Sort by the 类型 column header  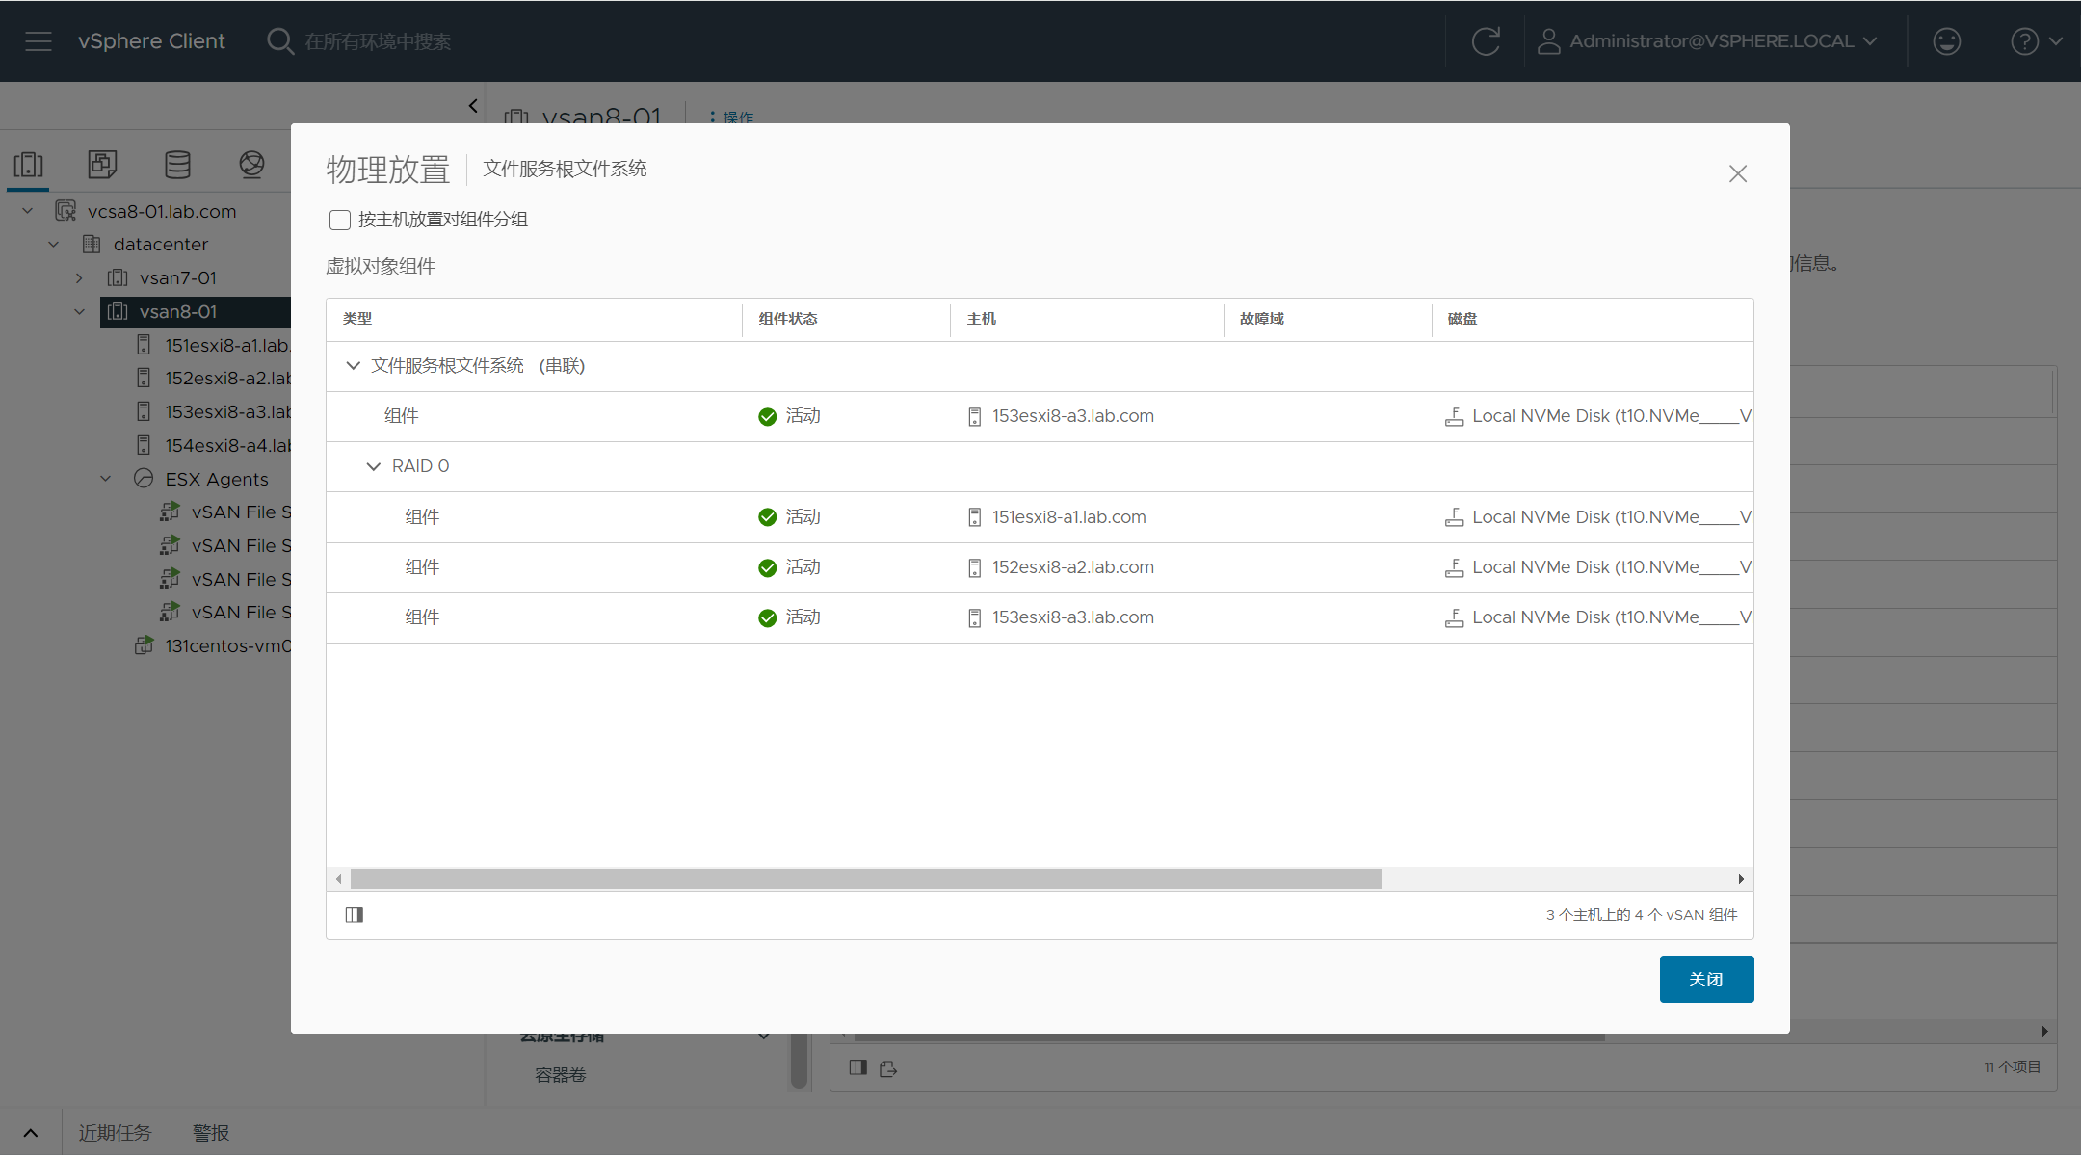pos(357,319)
